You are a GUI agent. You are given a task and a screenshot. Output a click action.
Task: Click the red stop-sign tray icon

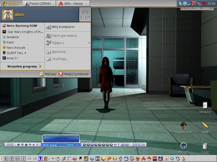pyautogui.click(x=203, y=3)
